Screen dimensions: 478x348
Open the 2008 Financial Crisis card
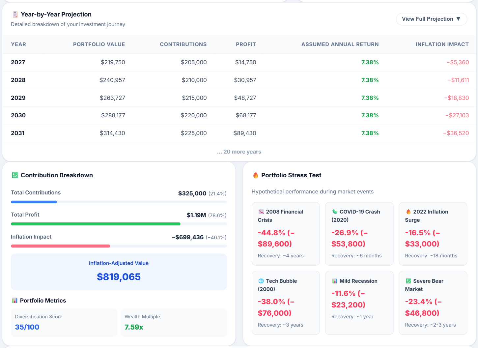[x=286, y=234]
